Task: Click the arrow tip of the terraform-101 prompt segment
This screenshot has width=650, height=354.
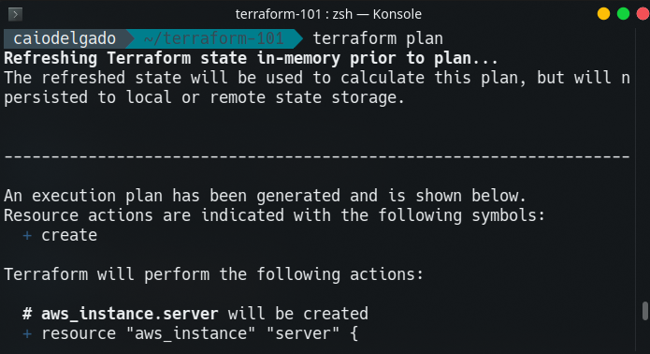Action: coord(298,38)
